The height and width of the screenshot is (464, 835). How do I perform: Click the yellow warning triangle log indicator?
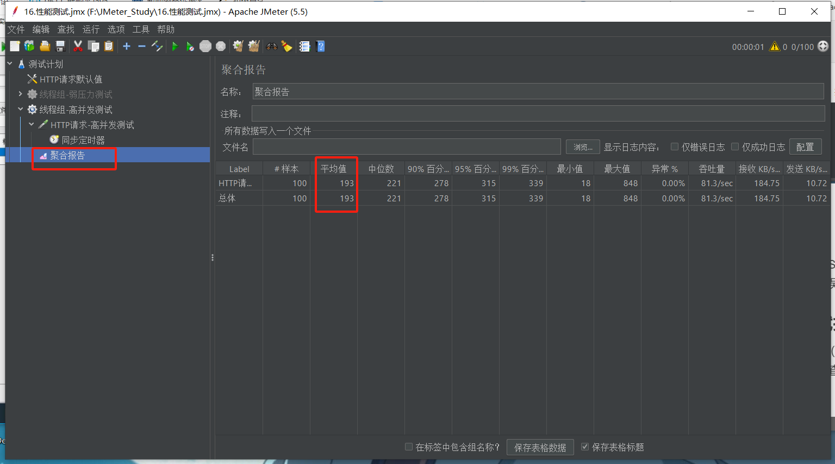coord(775,47)
